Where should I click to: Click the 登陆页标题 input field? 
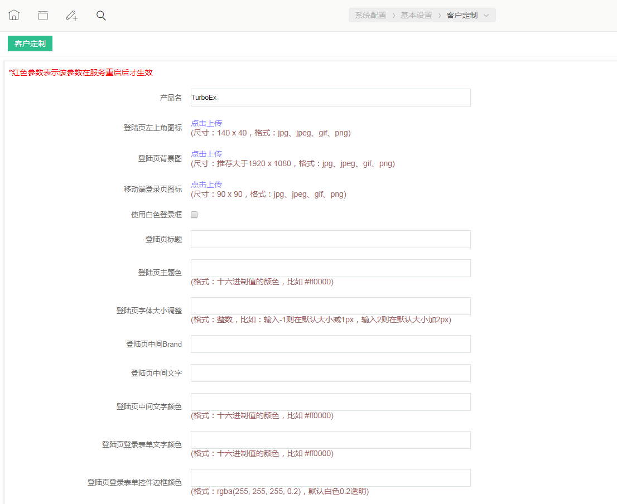tap(330, 239)
